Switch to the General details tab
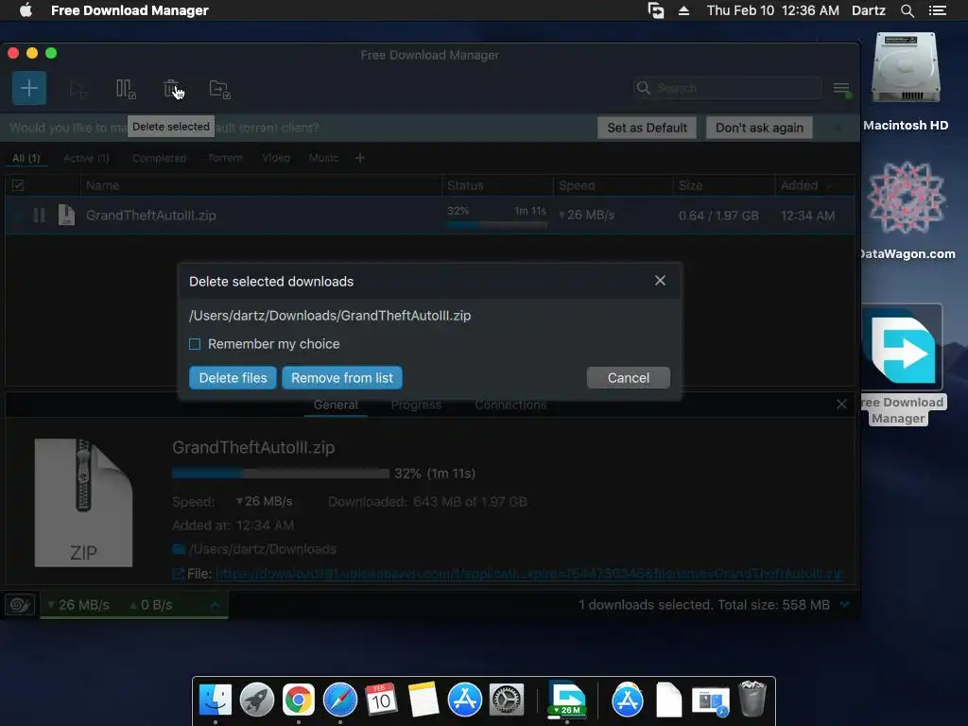The width and height of the screenshot is (968, 726). click(x=336, y=405)
